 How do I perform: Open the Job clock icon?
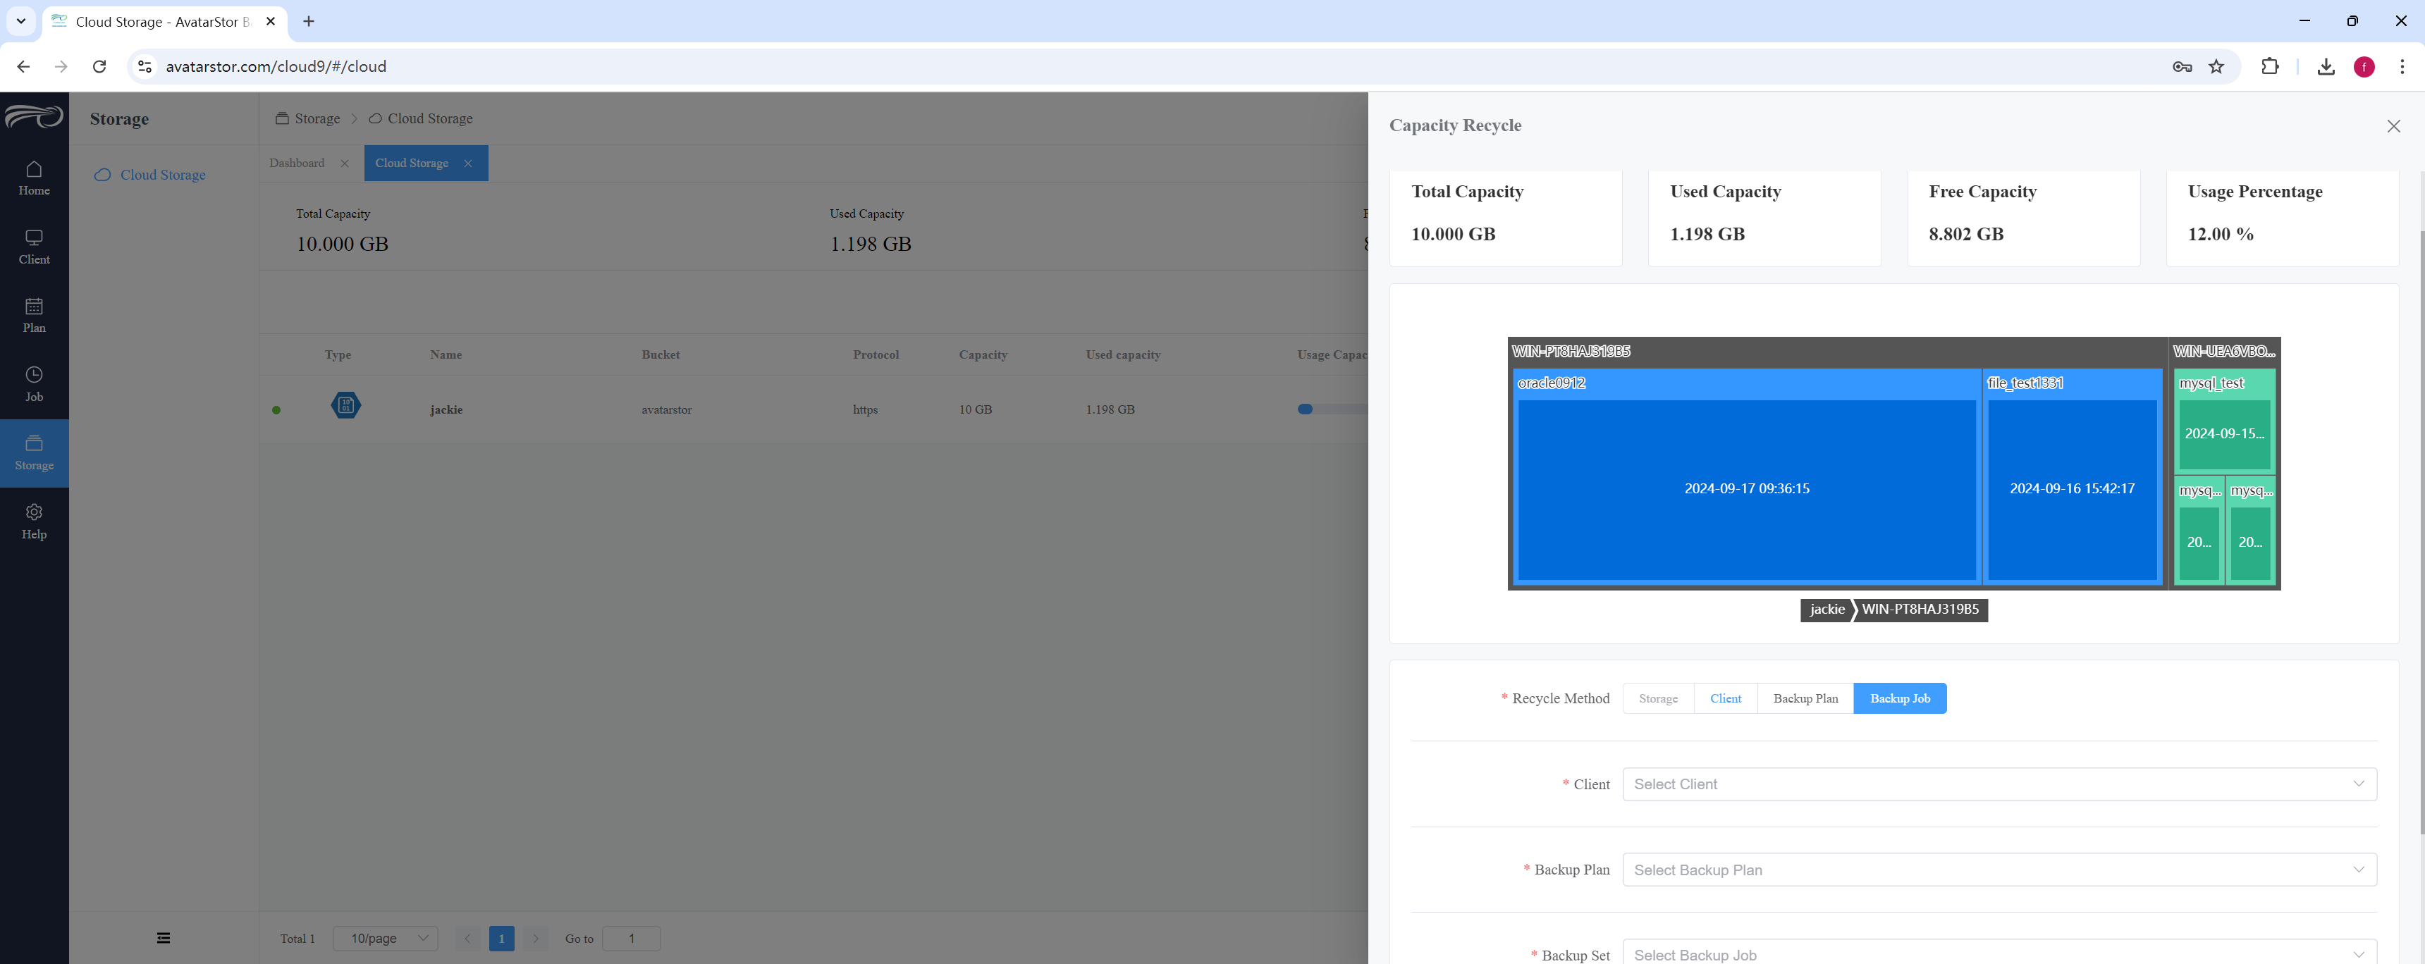34,384
